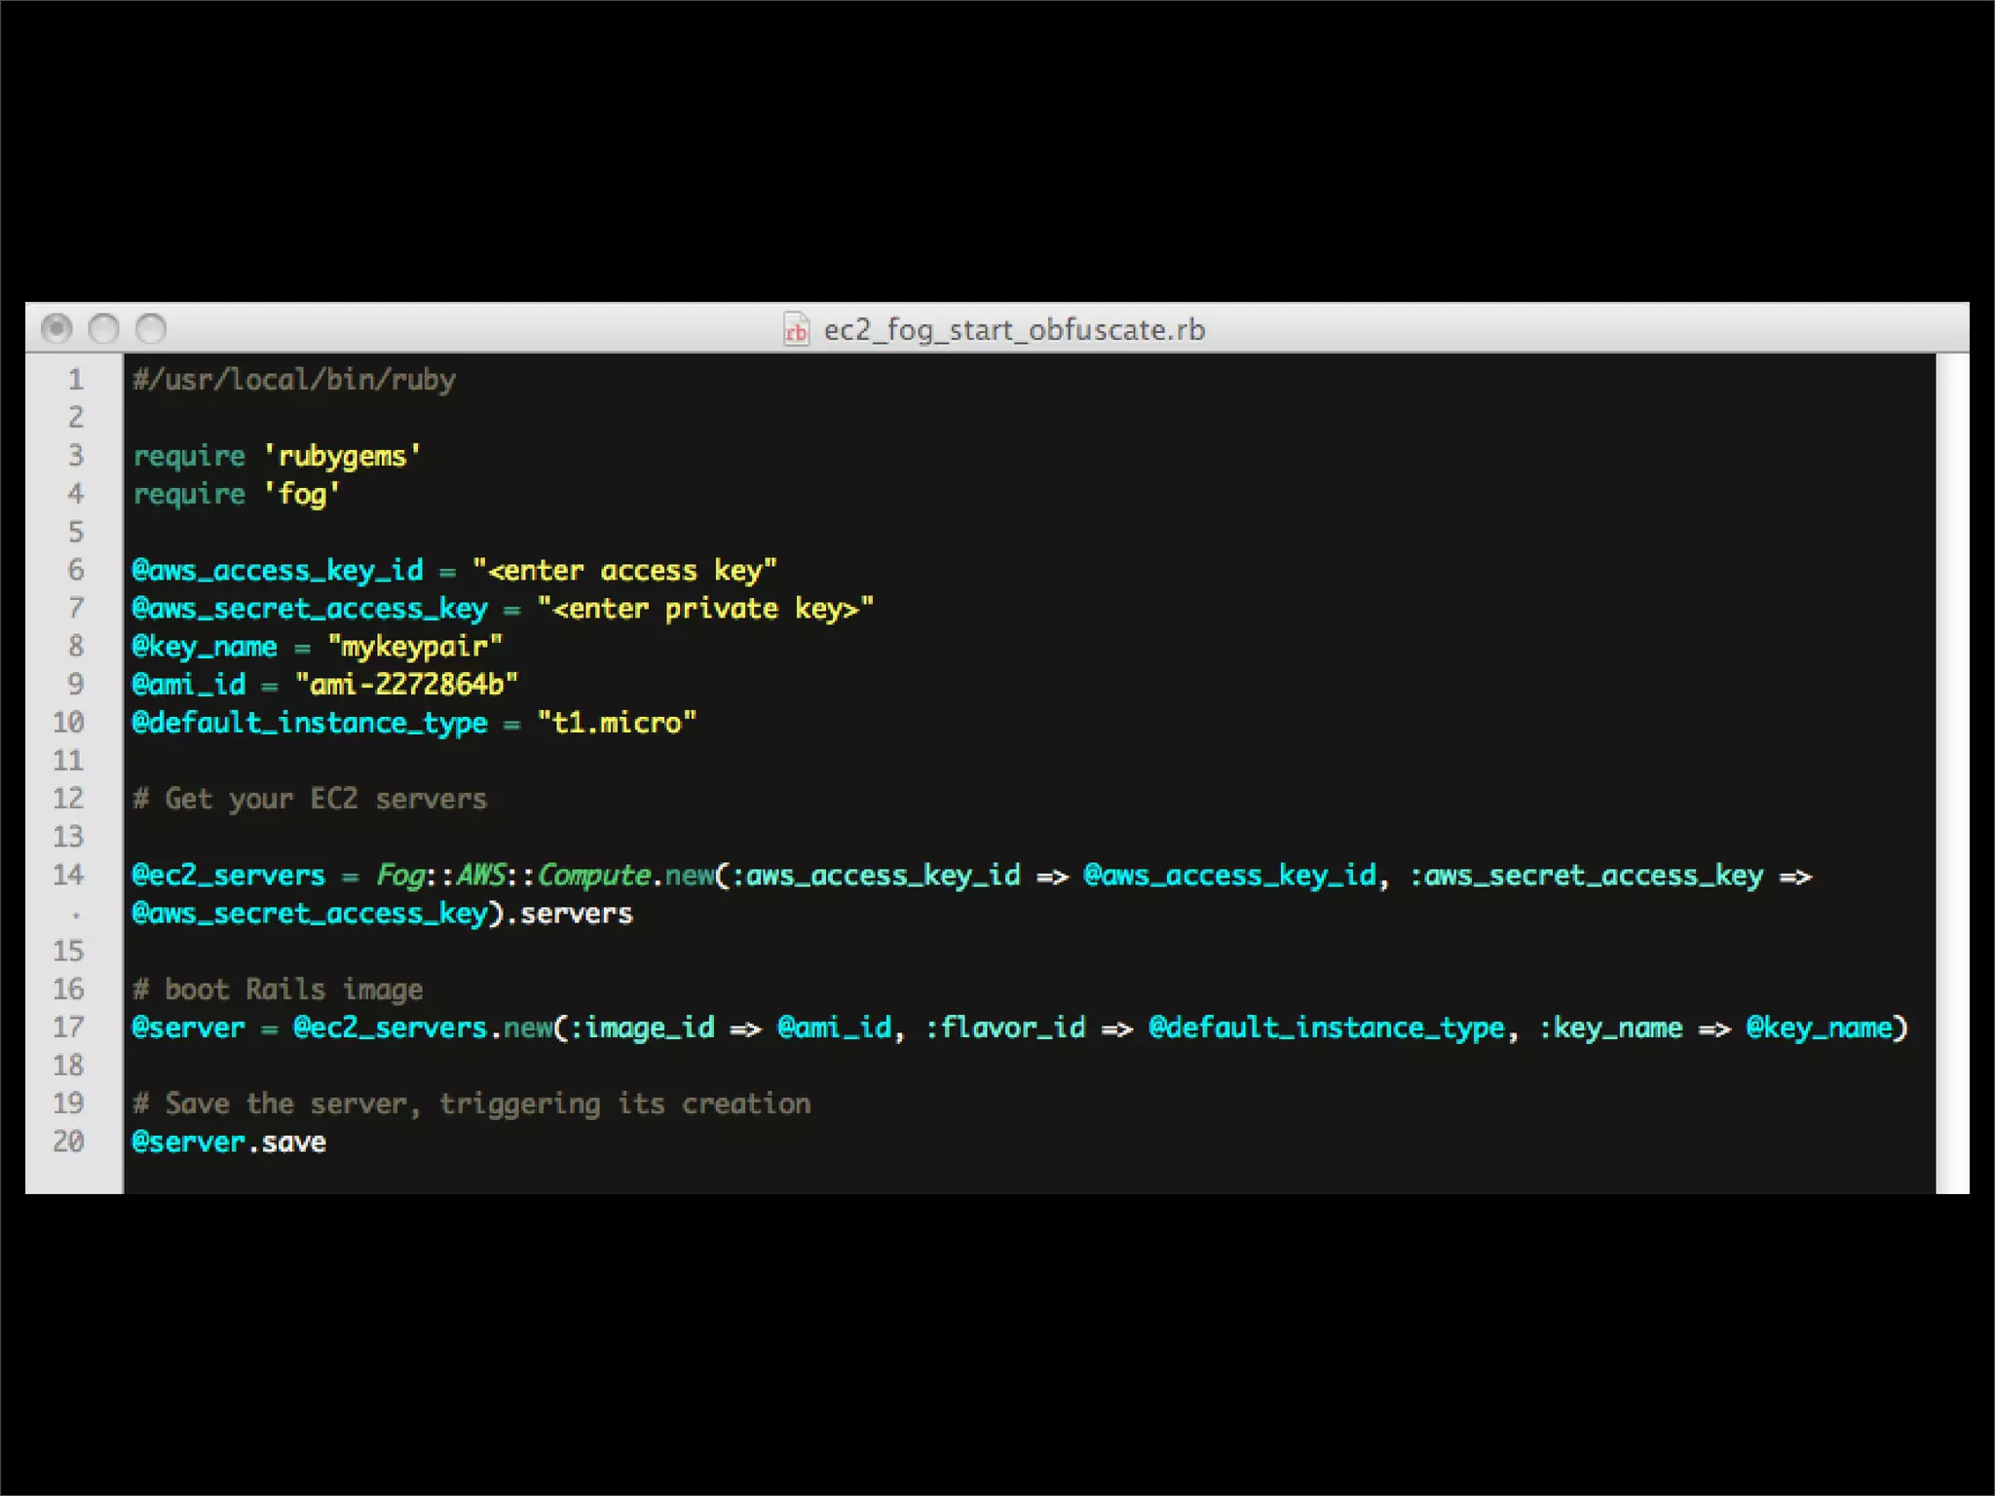
Task: Click the Ruby file icon in title bar
Action: click(x=796, y=330)
